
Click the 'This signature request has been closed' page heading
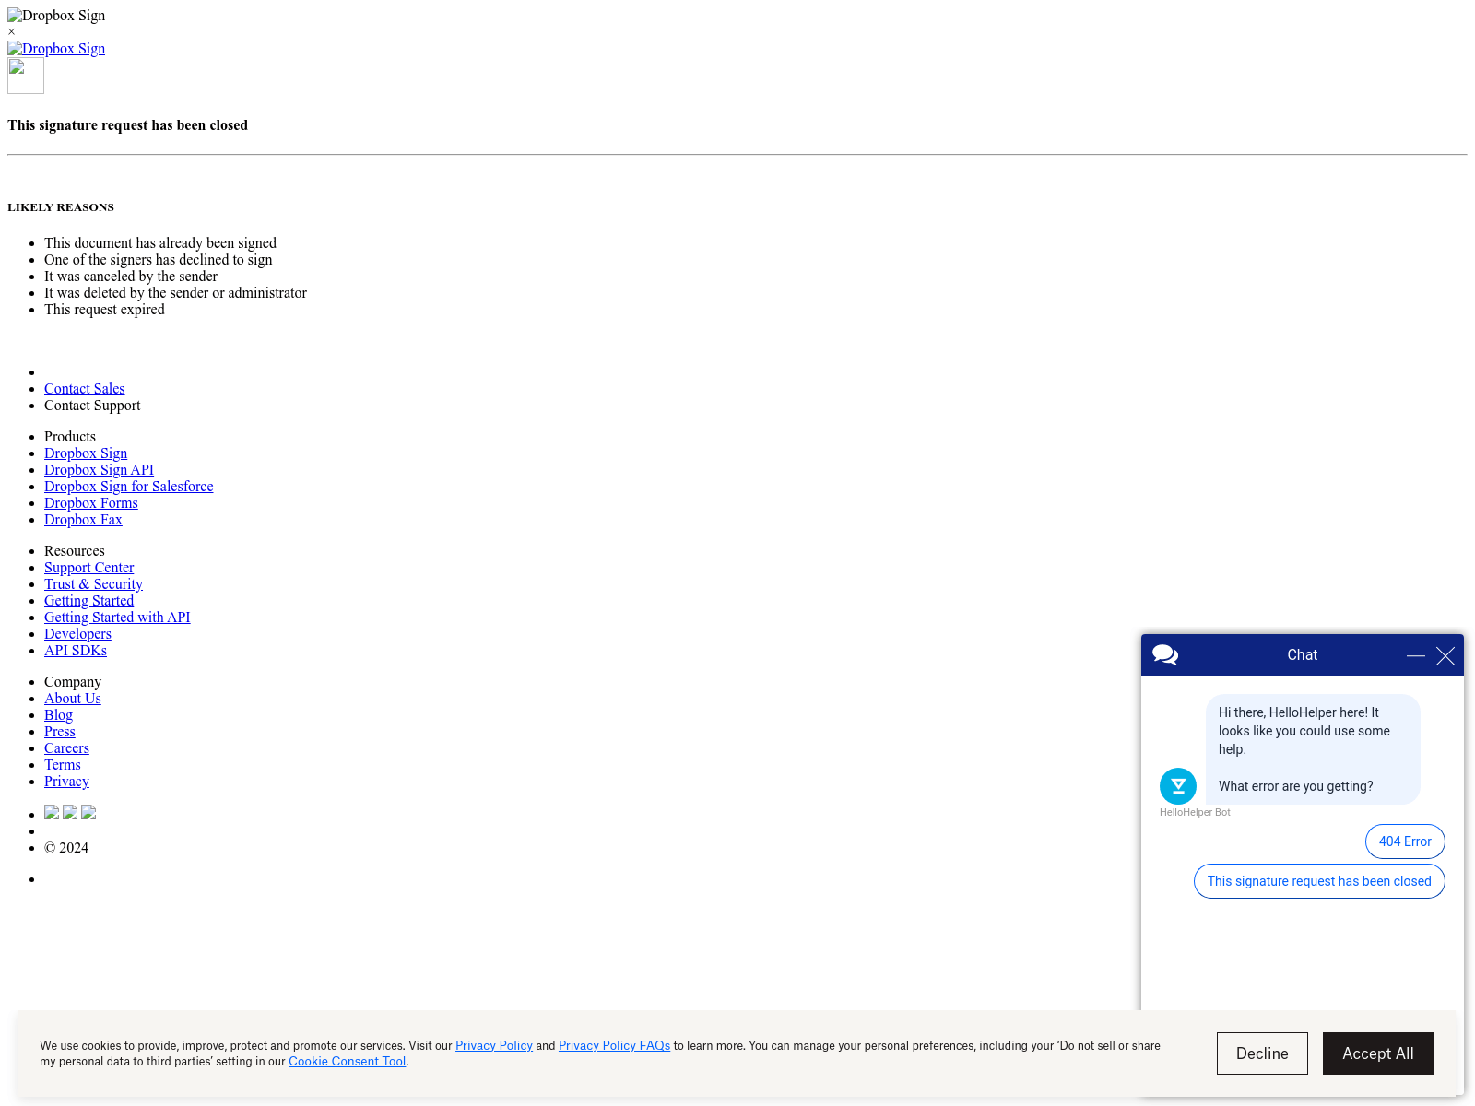point(127,125)
